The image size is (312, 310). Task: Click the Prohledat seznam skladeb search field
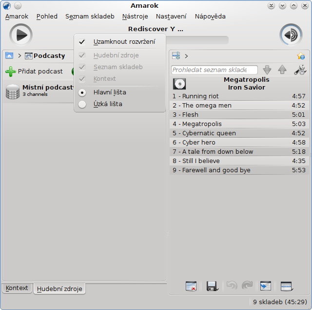(x=214, y=70)
